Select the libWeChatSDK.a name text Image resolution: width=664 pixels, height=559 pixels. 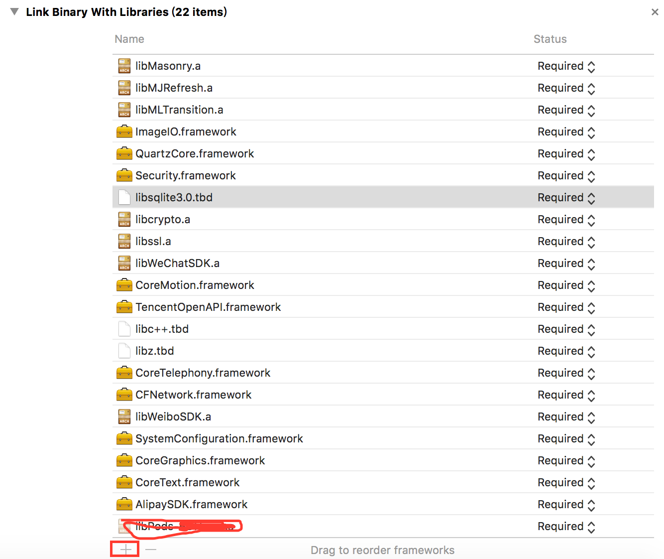(177, 263)
